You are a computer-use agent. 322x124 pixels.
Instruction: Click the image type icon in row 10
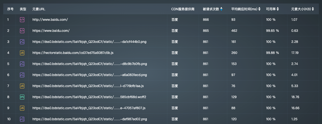click(22, 119)
